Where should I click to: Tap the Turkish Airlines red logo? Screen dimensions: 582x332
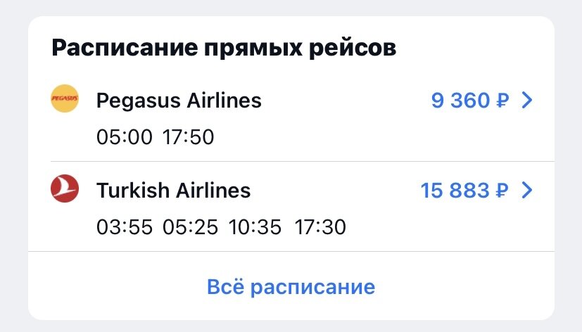65,189
